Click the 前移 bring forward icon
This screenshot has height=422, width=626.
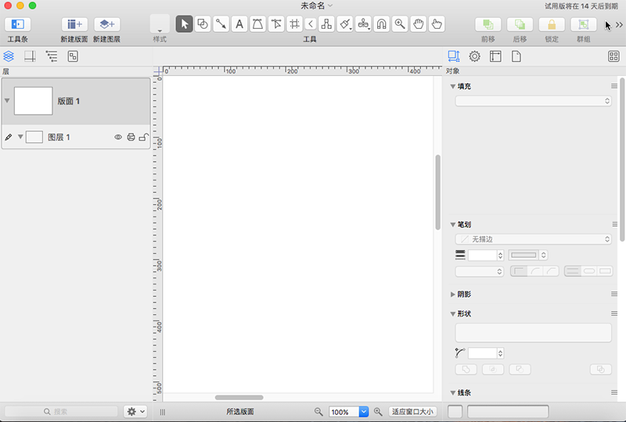(487, 24)
